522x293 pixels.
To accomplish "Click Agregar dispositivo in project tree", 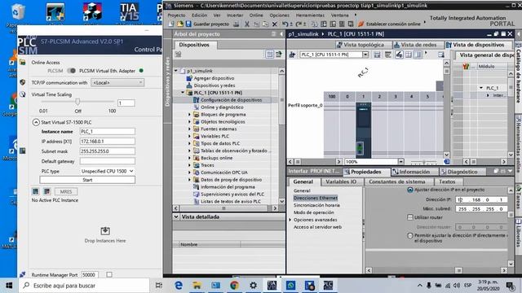I will click(214, 78).
